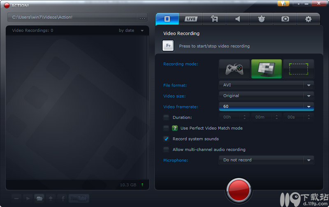This screenshot has height=207, width=329.
Task: Click the Facebook share button
Action: [x=63, y=198]
